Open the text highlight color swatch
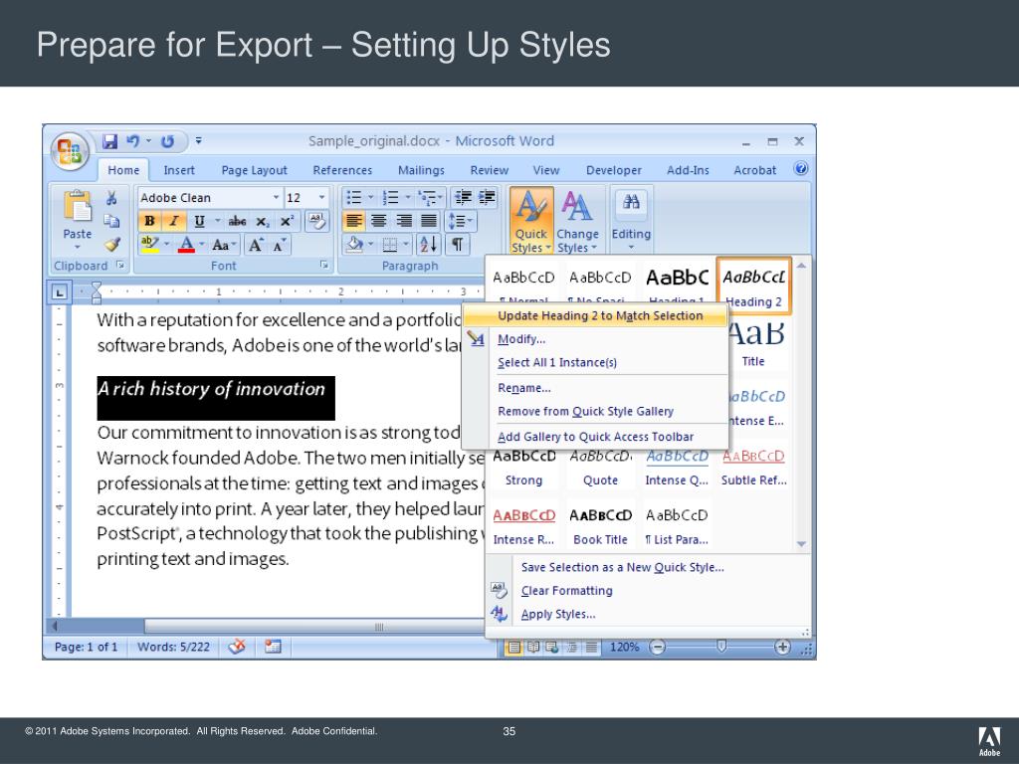 (x=150, y=245)
